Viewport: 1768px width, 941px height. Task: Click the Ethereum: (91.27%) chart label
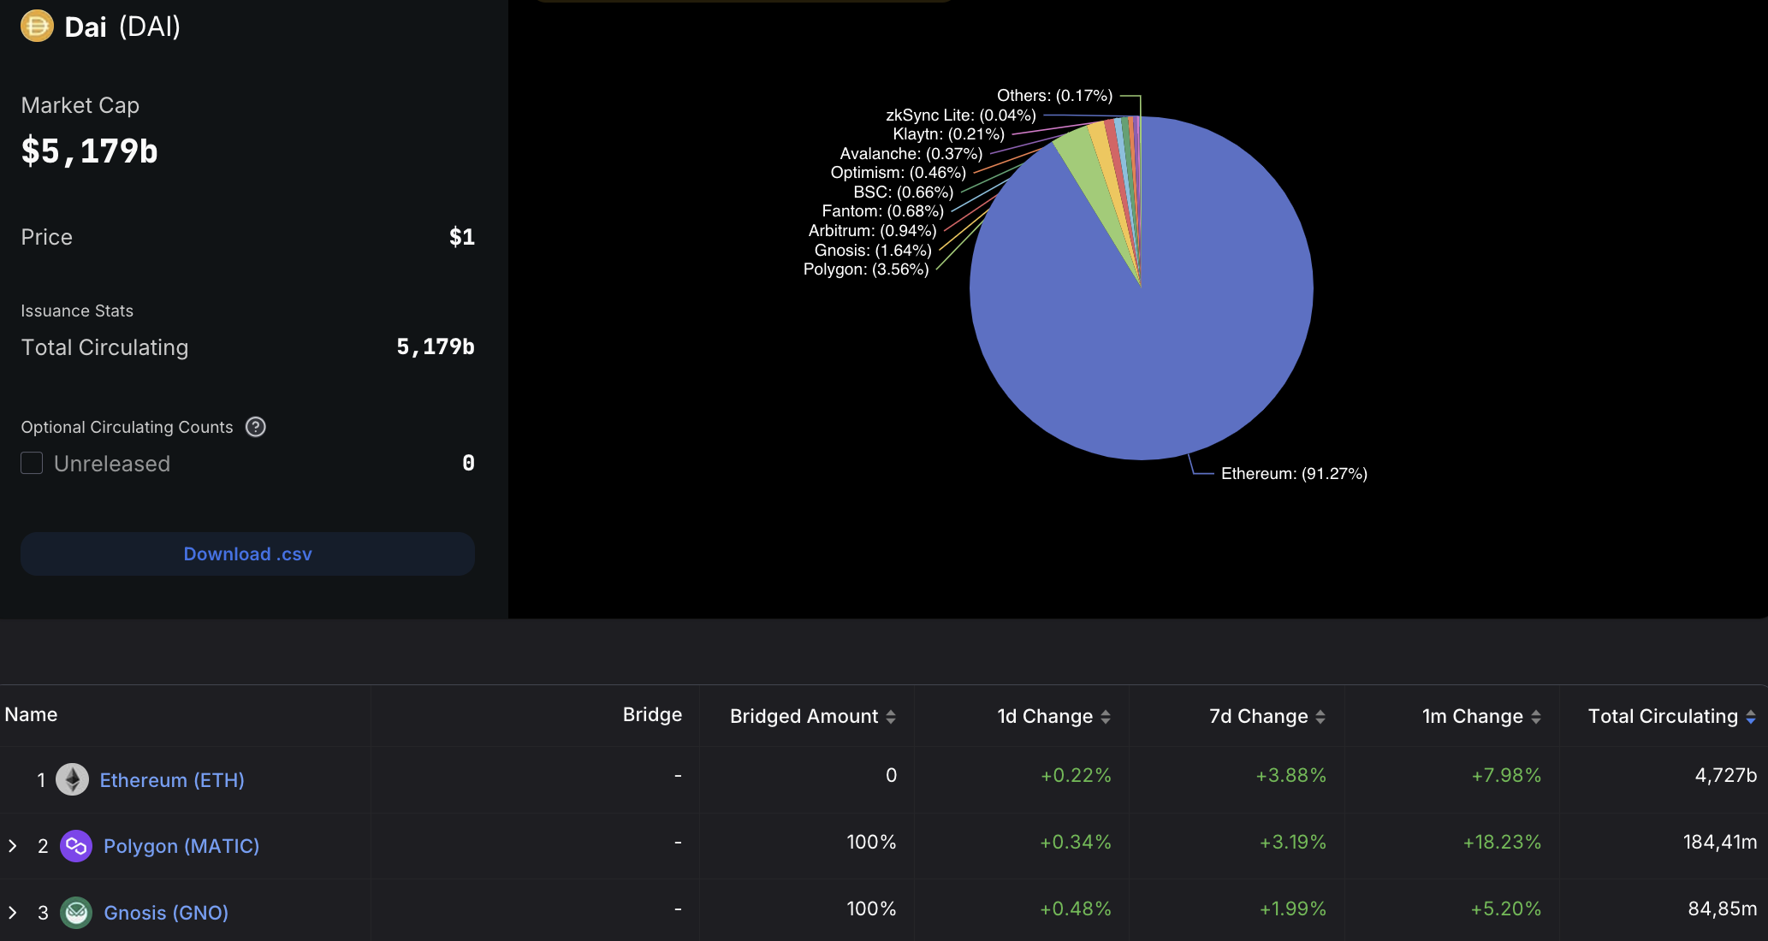tap(1294, 473)
